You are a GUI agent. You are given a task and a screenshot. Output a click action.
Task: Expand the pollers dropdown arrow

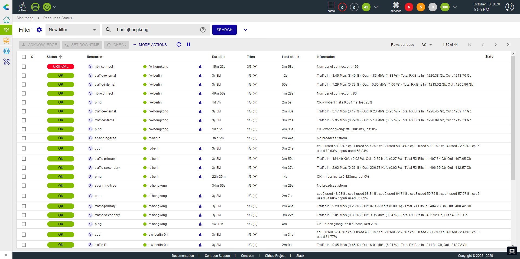pyautogui.click(x=55, y=7)
